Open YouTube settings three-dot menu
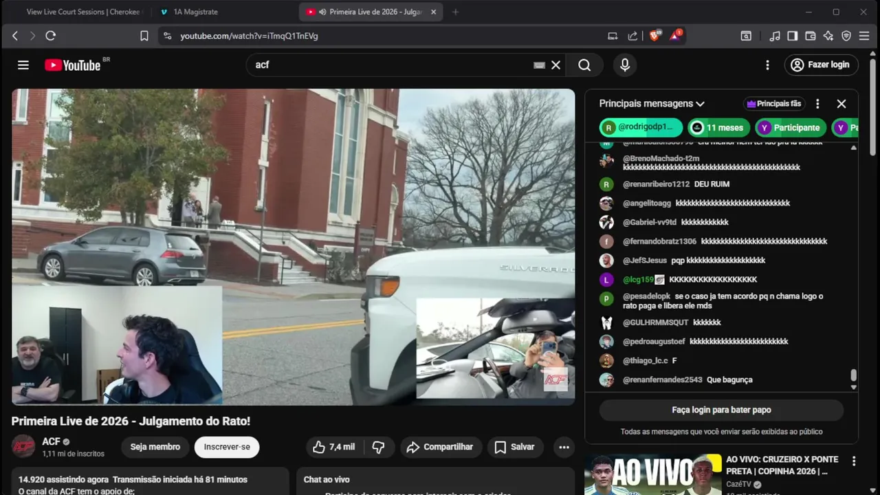 click(x=767, y=65)
